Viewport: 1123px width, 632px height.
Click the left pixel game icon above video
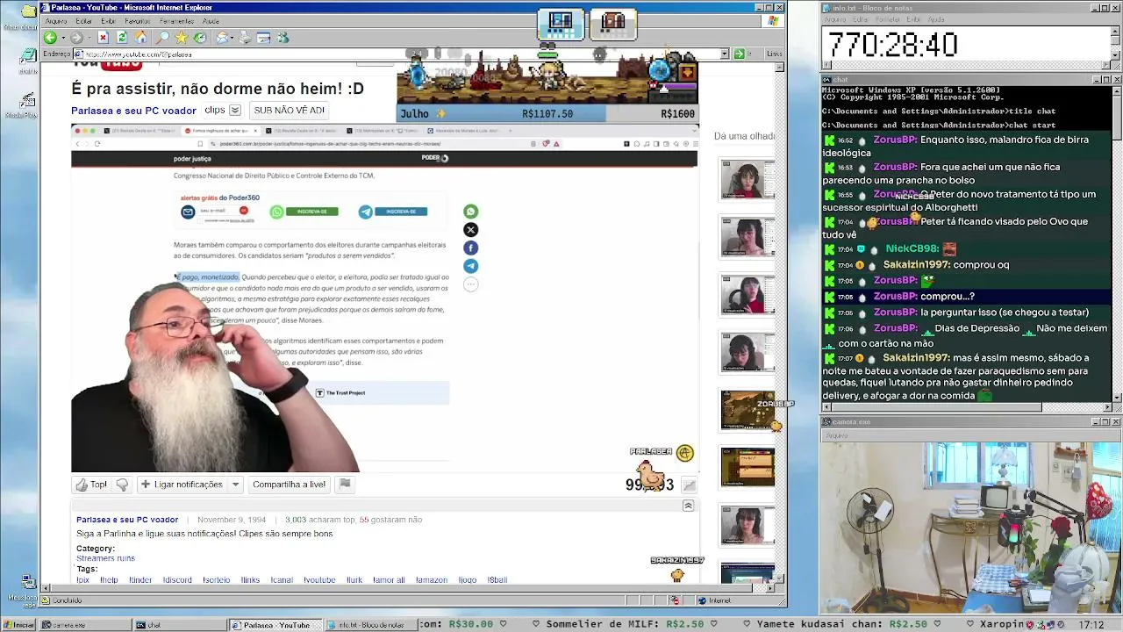coord(561,23)
